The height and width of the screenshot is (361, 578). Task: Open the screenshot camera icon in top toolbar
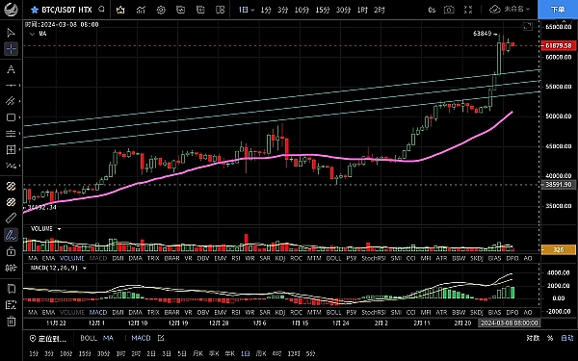[x=449, y=10]
